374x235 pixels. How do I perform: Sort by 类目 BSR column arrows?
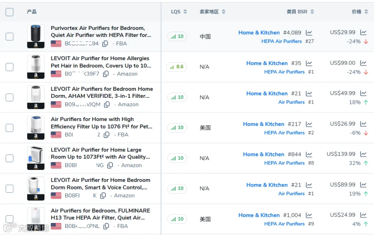312,12
